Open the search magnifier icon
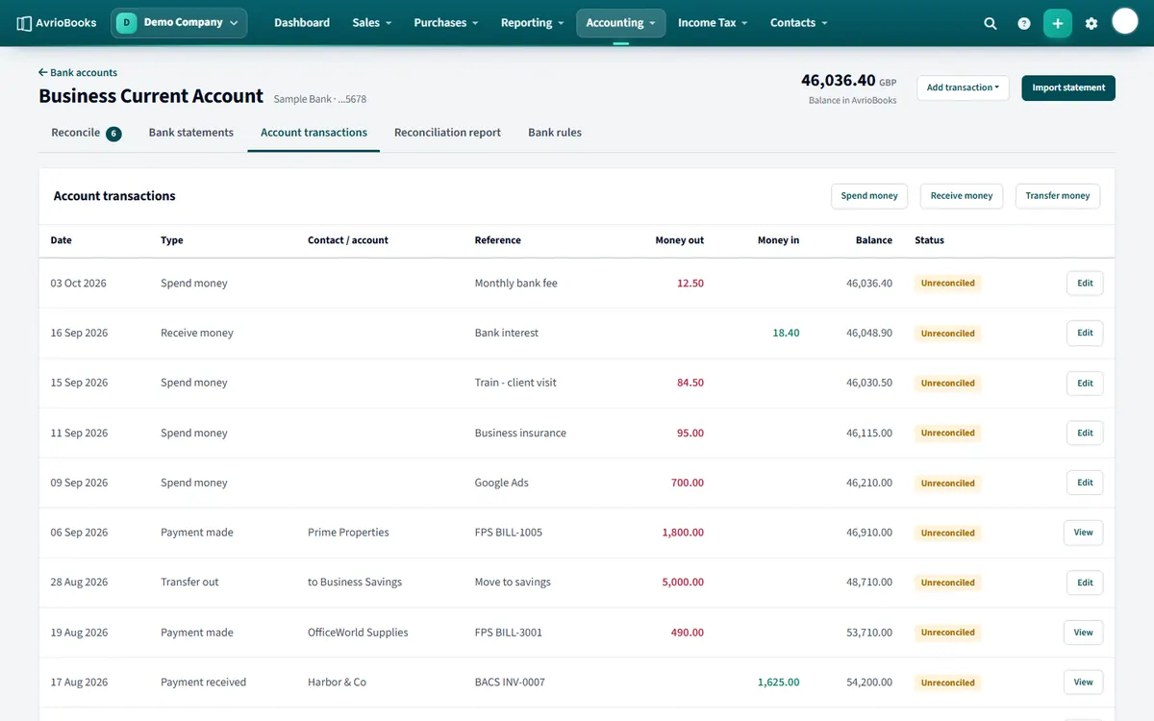Screen dimensions: 1154x721 pyautogui.click(x=991, y=23)
